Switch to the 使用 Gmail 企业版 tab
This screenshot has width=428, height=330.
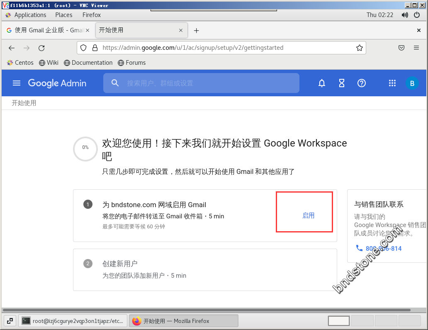48,30
